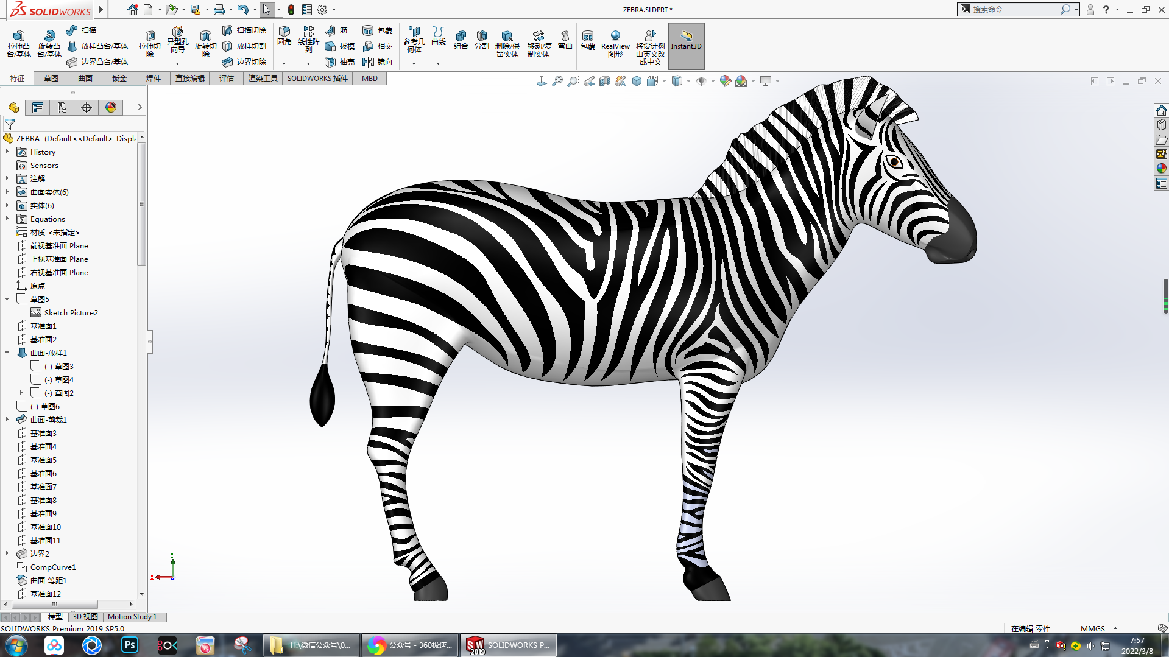Click the Rebuild traffic light icon
Screen dimensions: 1169x657
291,10
